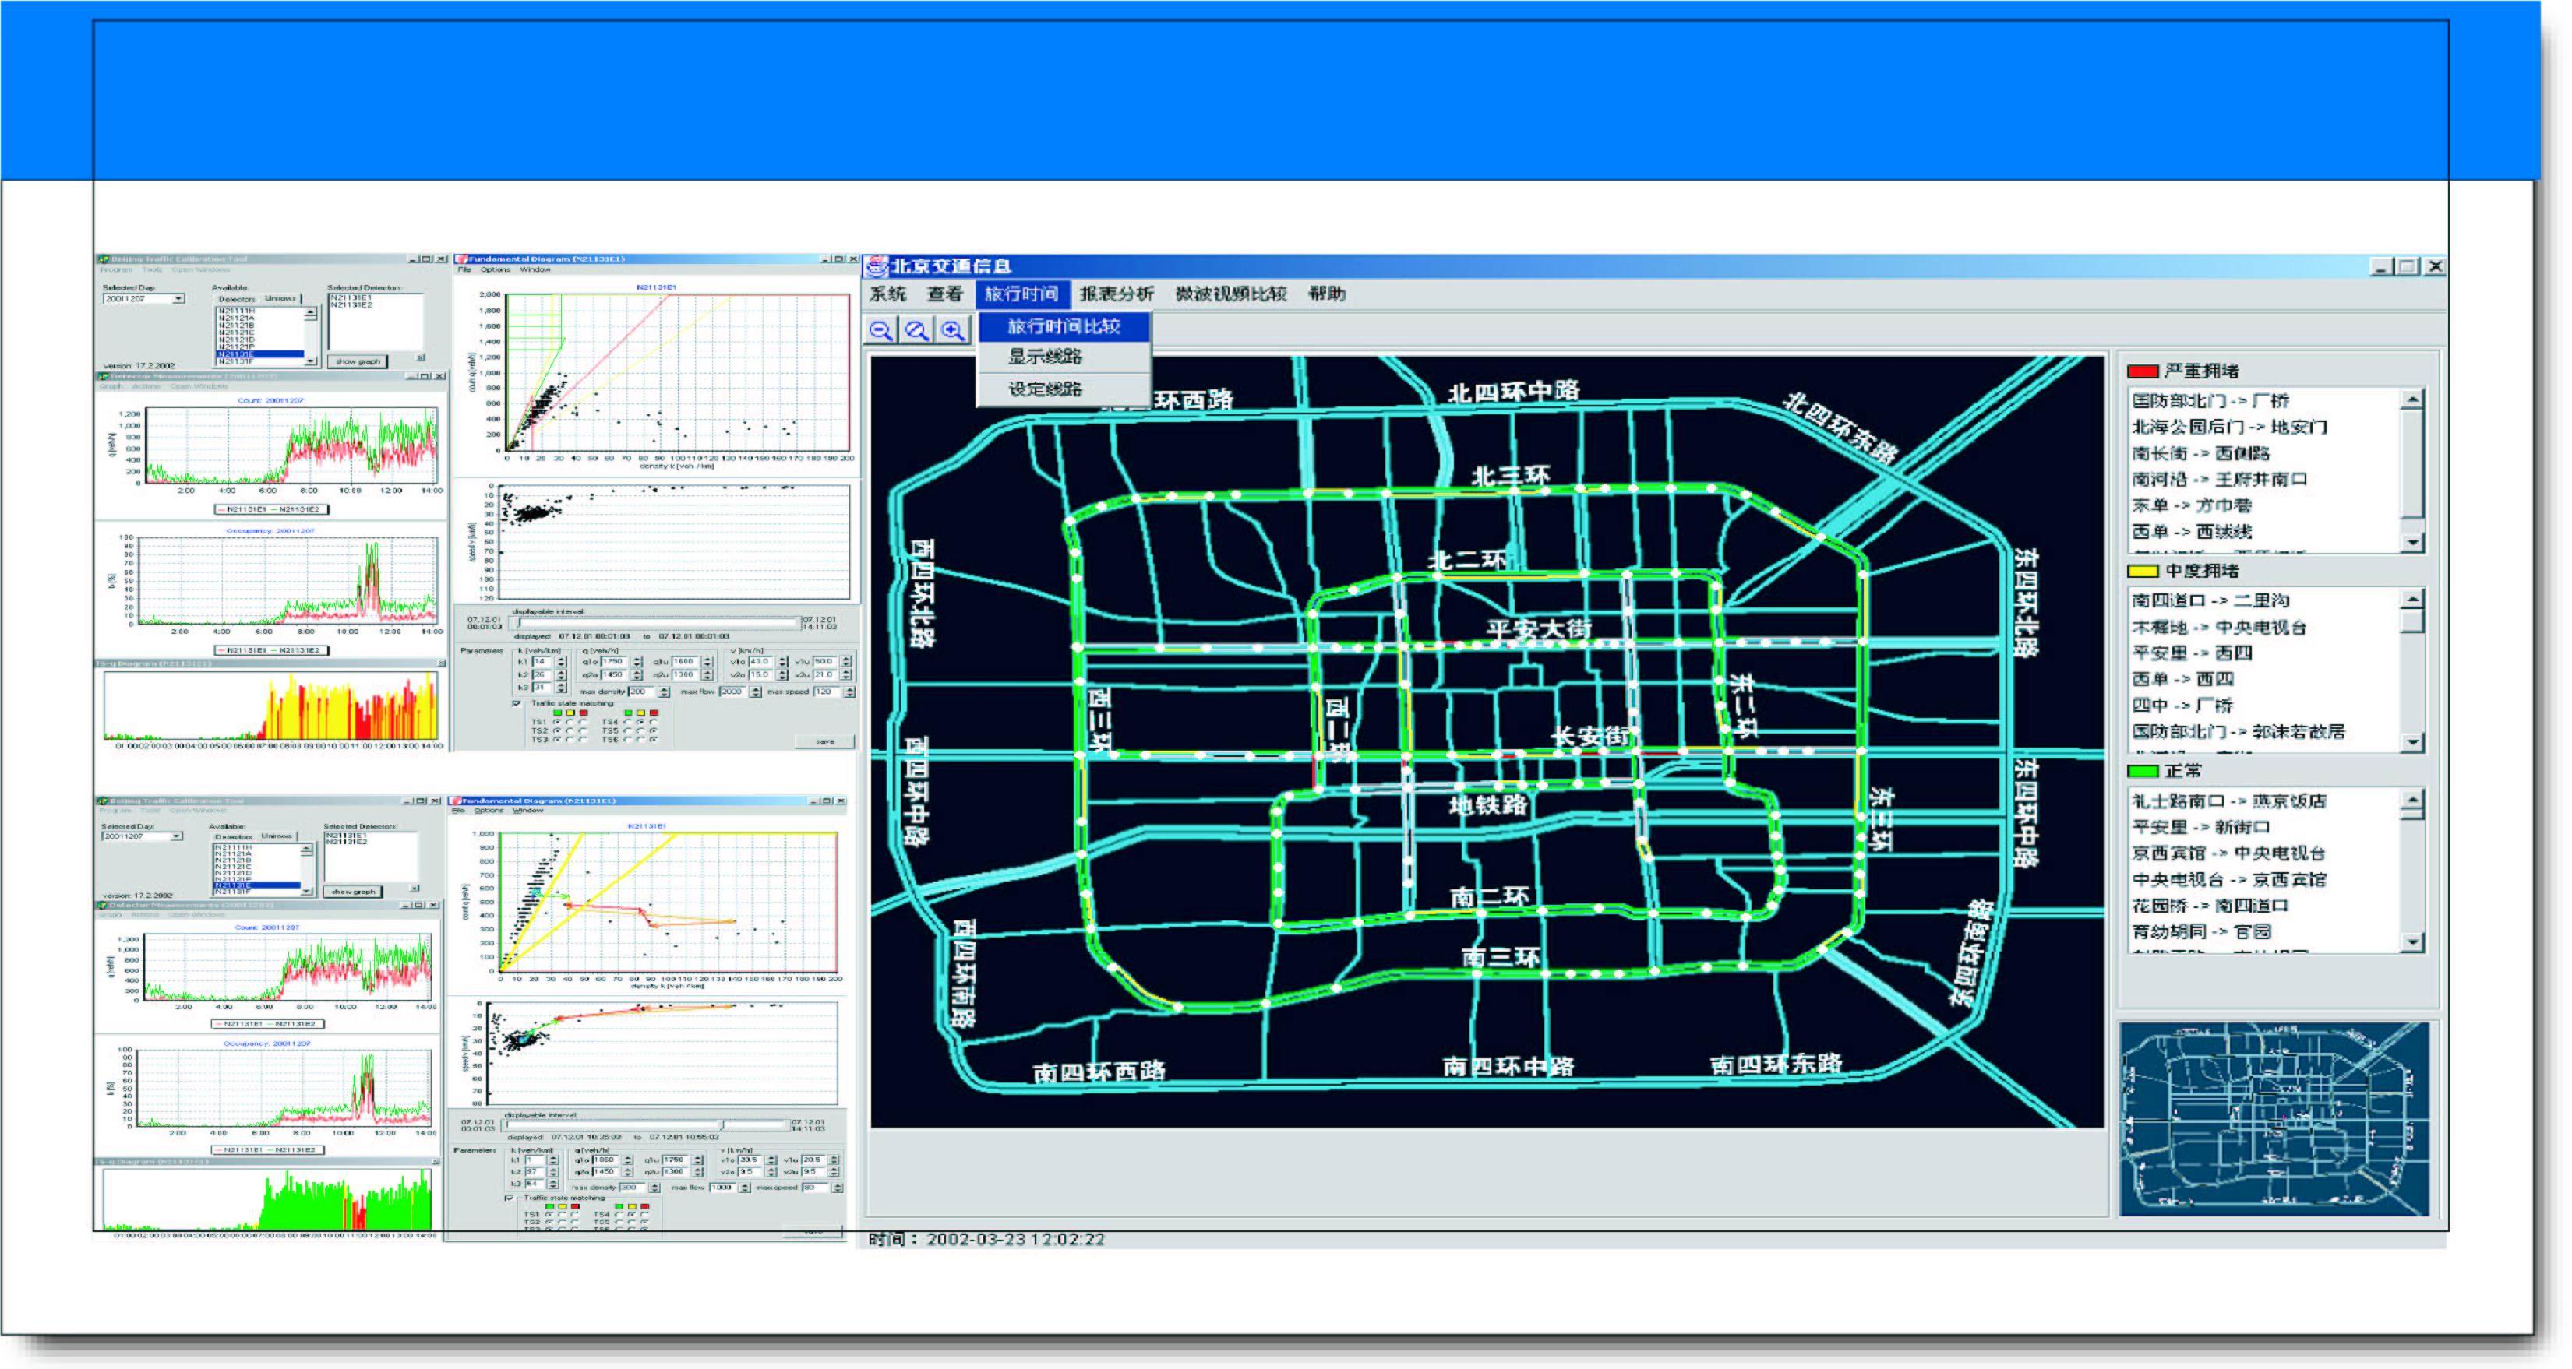
Task: Open Options menu in upper Fundamental Diagram window
Action: 496,269
